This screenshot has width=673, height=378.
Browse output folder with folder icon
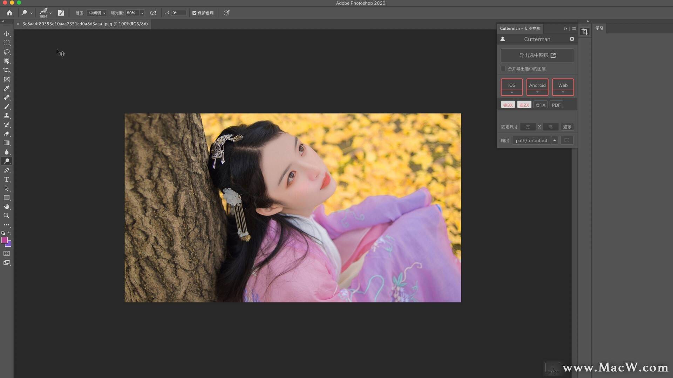click(567, 140)
